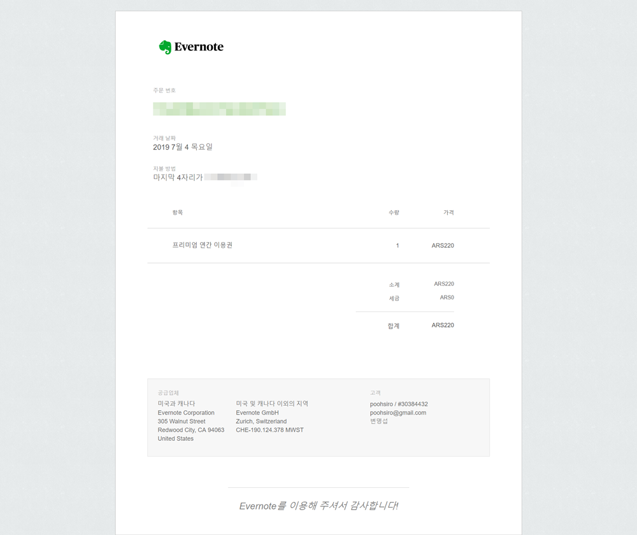Screen dimensions: 637x535
Task: Click the total amount next to 합계
Action: point(443,325)
